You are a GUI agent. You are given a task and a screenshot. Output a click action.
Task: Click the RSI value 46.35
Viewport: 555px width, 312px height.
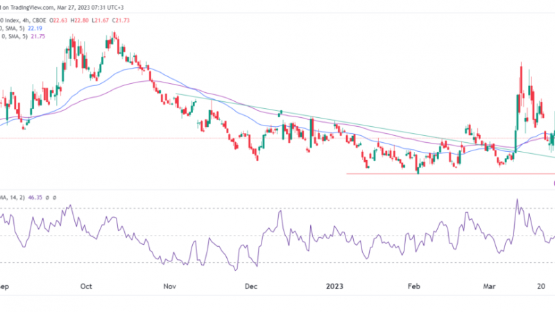35,198
